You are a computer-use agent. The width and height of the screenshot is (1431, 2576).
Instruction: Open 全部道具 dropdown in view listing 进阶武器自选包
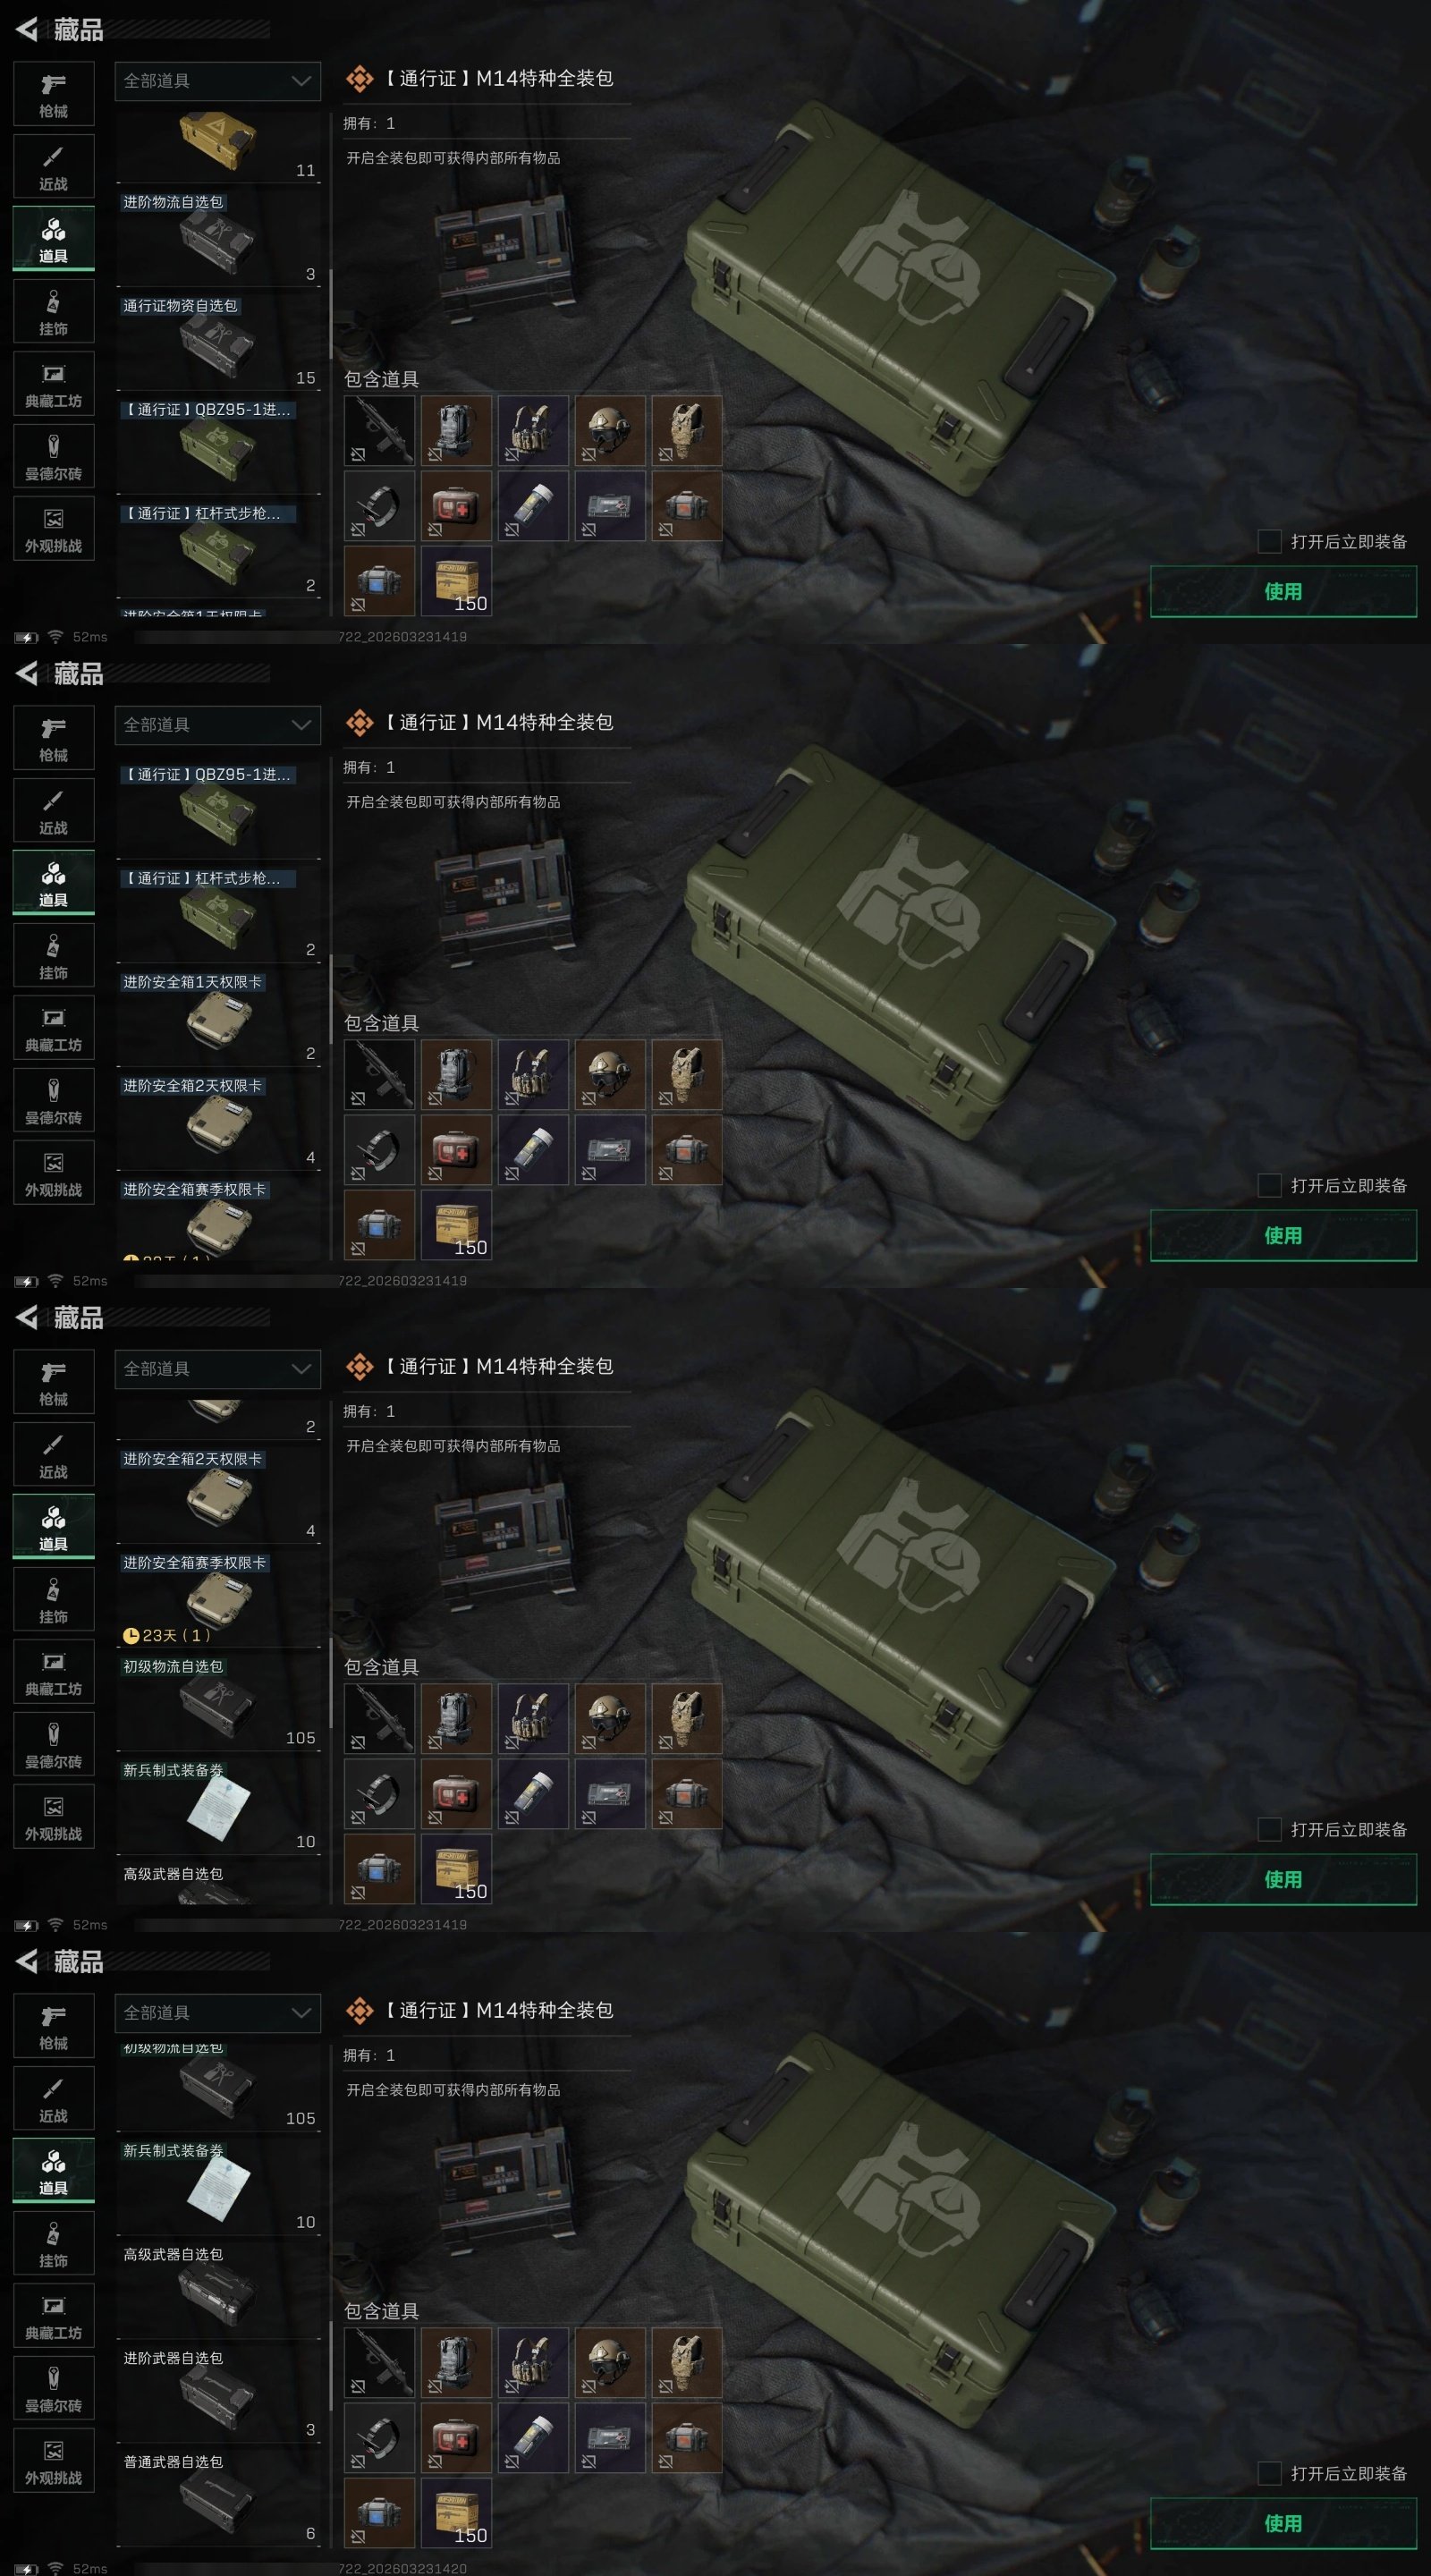coord(218,2013)
